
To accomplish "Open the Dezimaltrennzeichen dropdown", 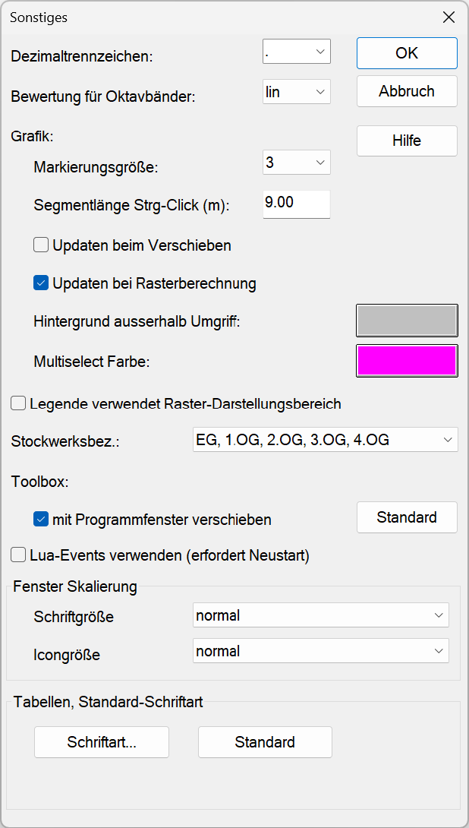I will coord(297,51).
